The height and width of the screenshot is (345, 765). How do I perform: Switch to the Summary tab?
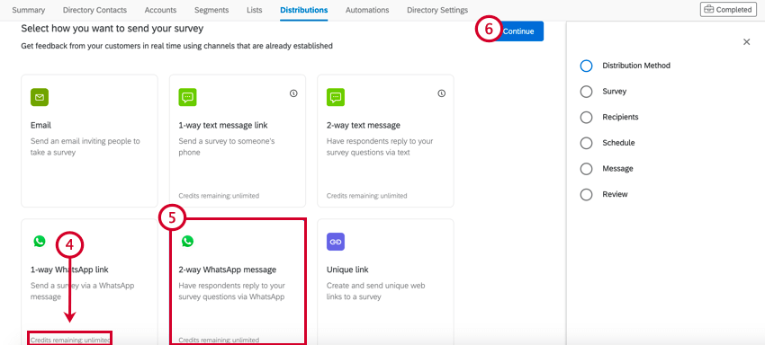coord(28,10)
